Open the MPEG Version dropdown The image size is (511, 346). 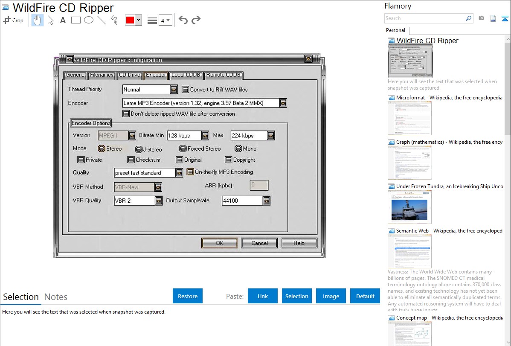pos(132,135)
